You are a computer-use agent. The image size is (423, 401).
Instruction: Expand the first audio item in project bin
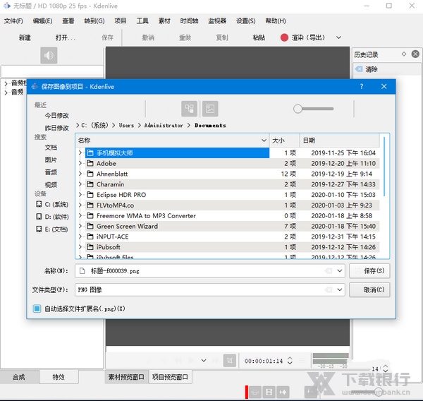[6, 83]
